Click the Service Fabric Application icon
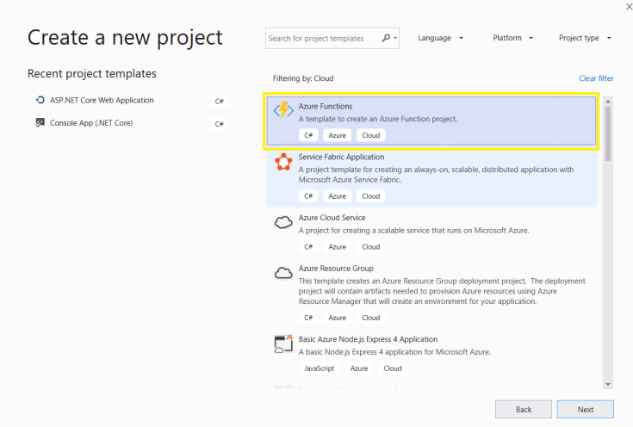Viewport: 633px width, 427px height. pos(282,163)
